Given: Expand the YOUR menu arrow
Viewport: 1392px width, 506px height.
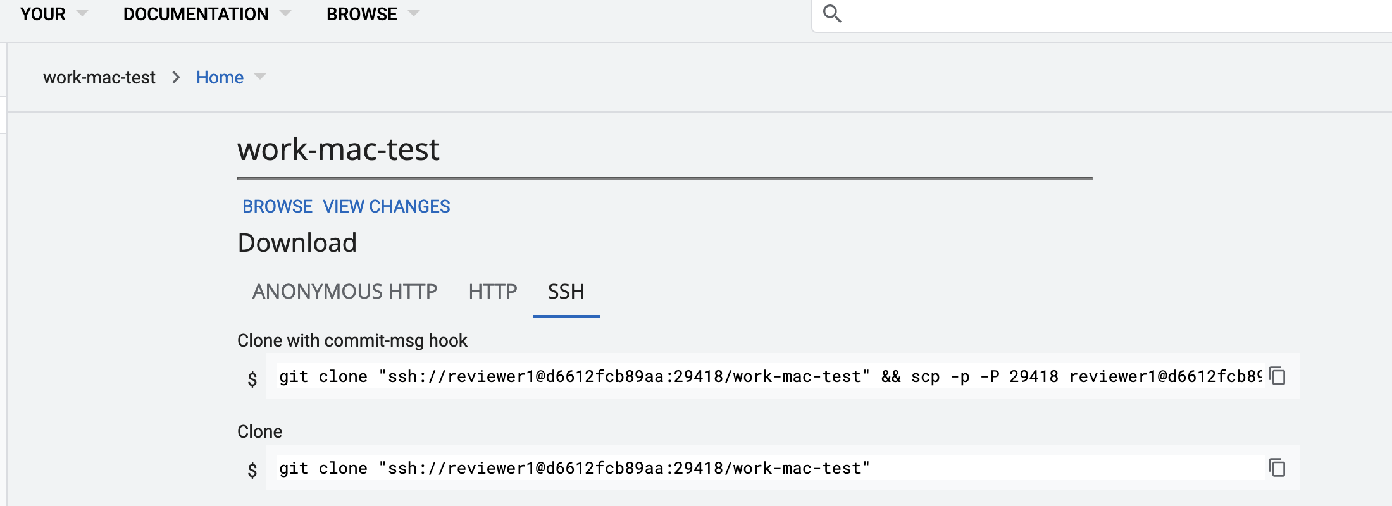Looking at the screenshot, I should [82, 13].
